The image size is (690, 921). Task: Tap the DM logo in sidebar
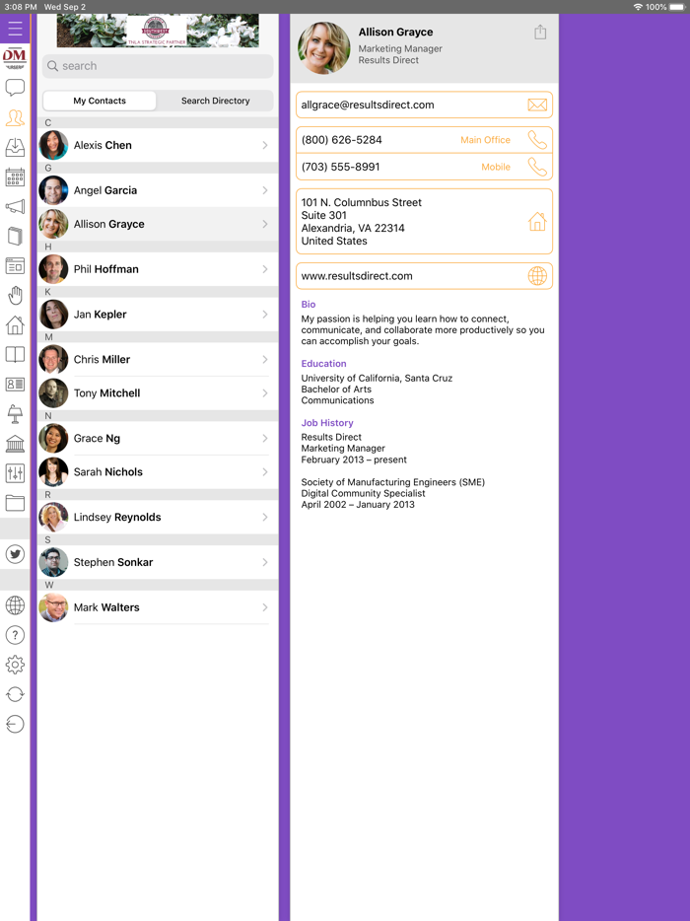pos(15,59)
